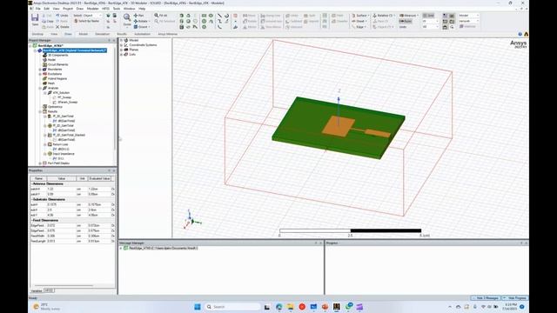Select the Draw box 3D icon
This screenshot has width=557, height=313.
tap(182, 16)
